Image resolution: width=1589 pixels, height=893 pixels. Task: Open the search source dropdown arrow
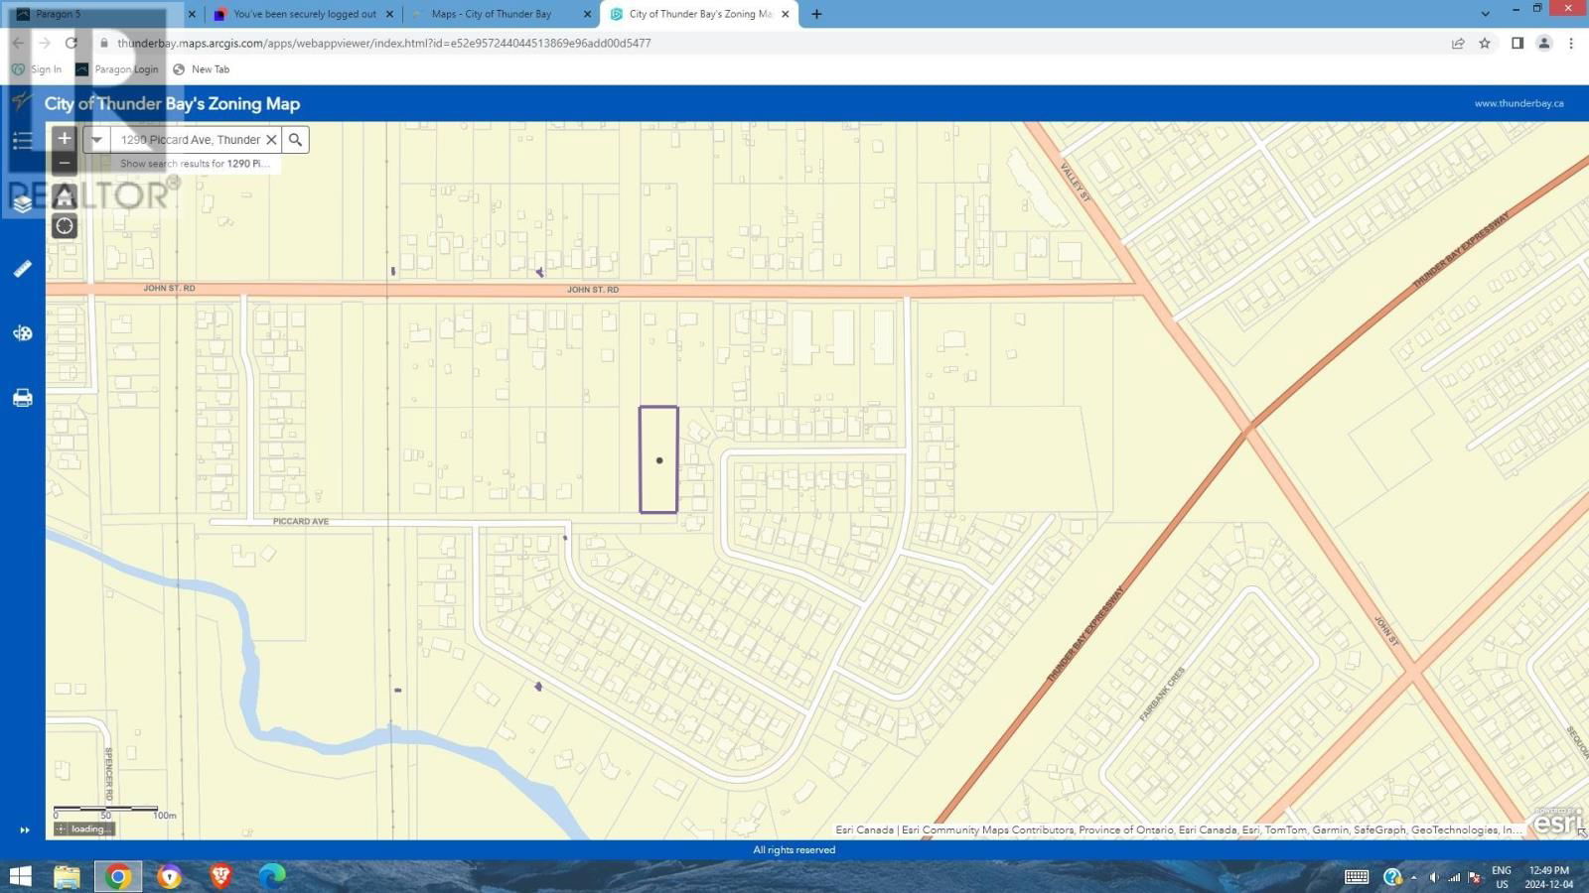[x=96, y=140]
